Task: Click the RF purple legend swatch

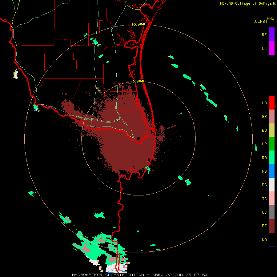Action: click(x=272, y=34)
